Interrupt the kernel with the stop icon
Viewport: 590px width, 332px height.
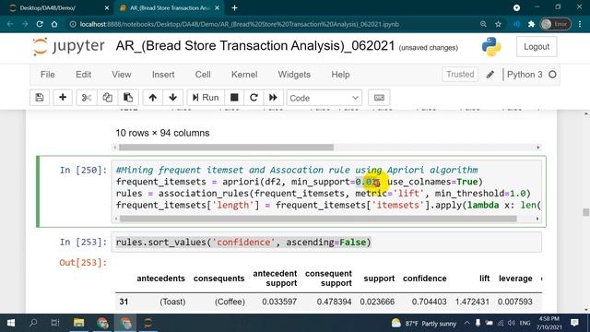pyautogui.click(x=234, y=98)
